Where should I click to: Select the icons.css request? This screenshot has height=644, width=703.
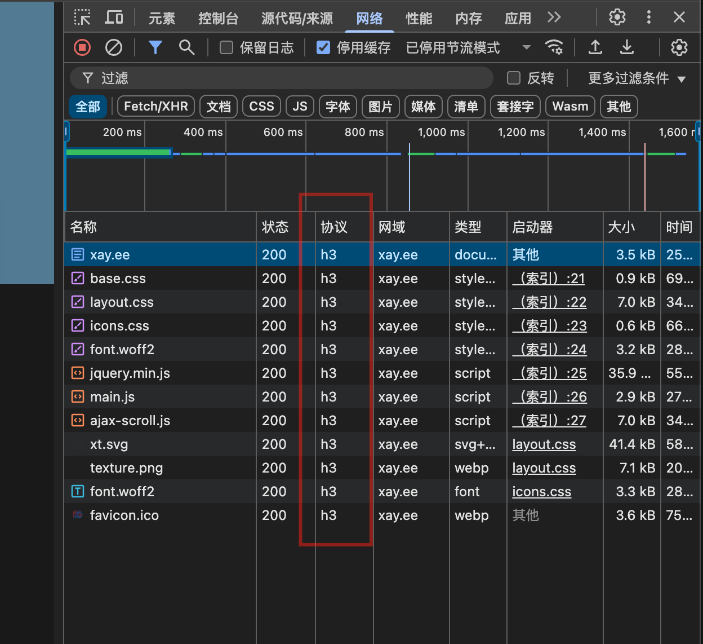click(382, 326)
